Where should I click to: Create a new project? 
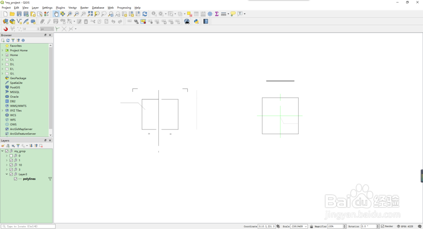5,14
